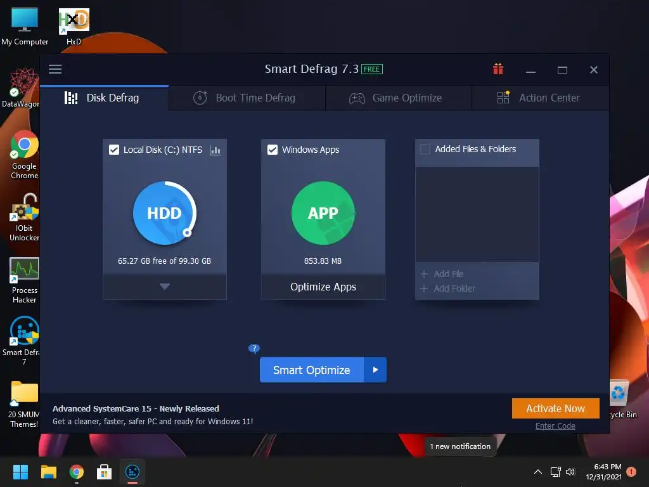Check the Added Files & Folders checkbox
This screenshot has height=487, width=649.
(x=425, y=149)
